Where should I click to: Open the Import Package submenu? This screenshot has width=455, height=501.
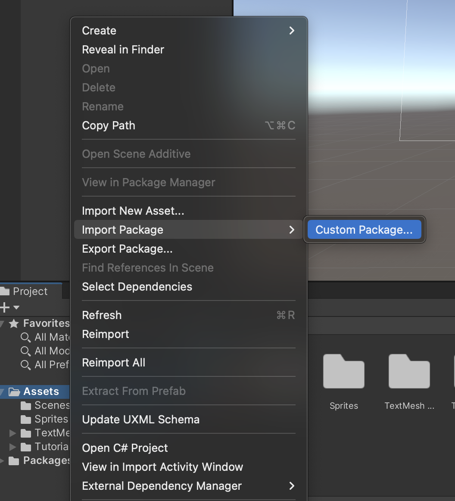pyautogui.click(x=188, y=229)
